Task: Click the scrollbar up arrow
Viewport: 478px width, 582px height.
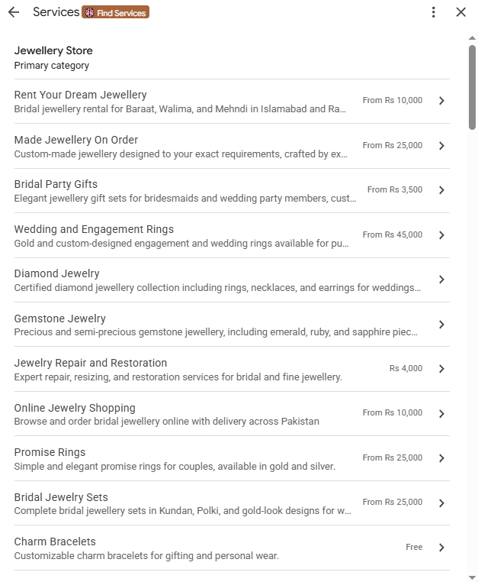Action: coord(472,38)
